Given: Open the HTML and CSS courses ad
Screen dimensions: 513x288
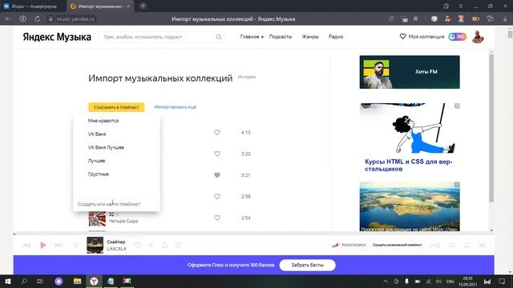Looking at the screenshot, I should coord(410,138).
